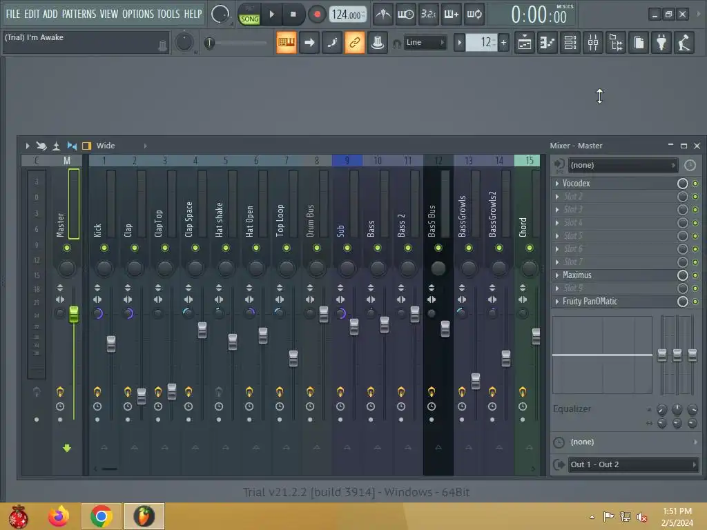Expand the Fruity PanOMatic slot
Image resolution: width=707 pixels, height=530 pixels.
coord(557,301)
